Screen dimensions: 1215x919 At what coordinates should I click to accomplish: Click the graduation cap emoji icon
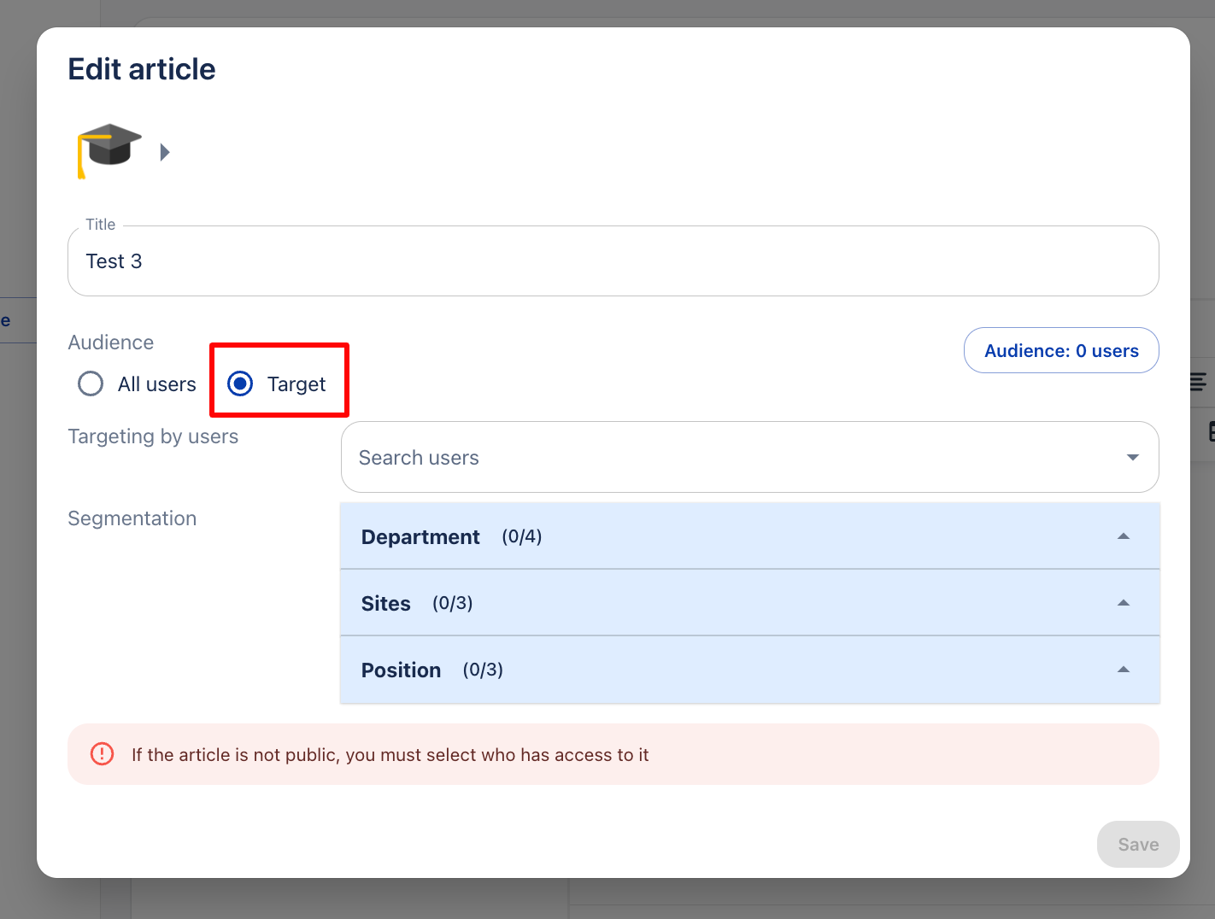[109, 150]
